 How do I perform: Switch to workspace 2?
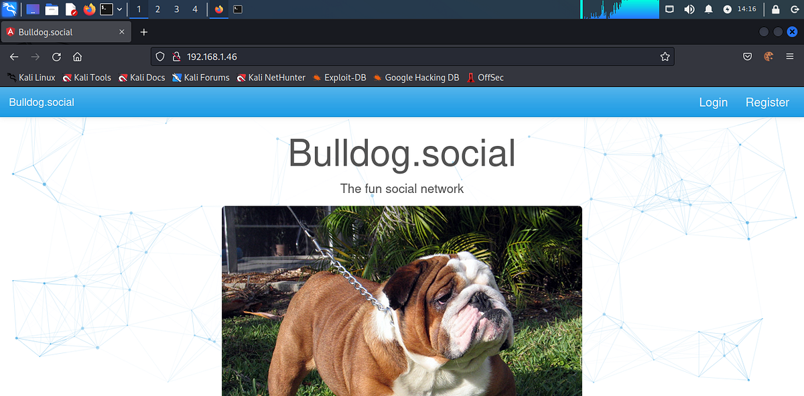(x=157, y=9)
